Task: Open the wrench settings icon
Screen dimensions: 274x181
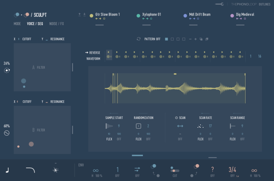Action: (219, 4)
